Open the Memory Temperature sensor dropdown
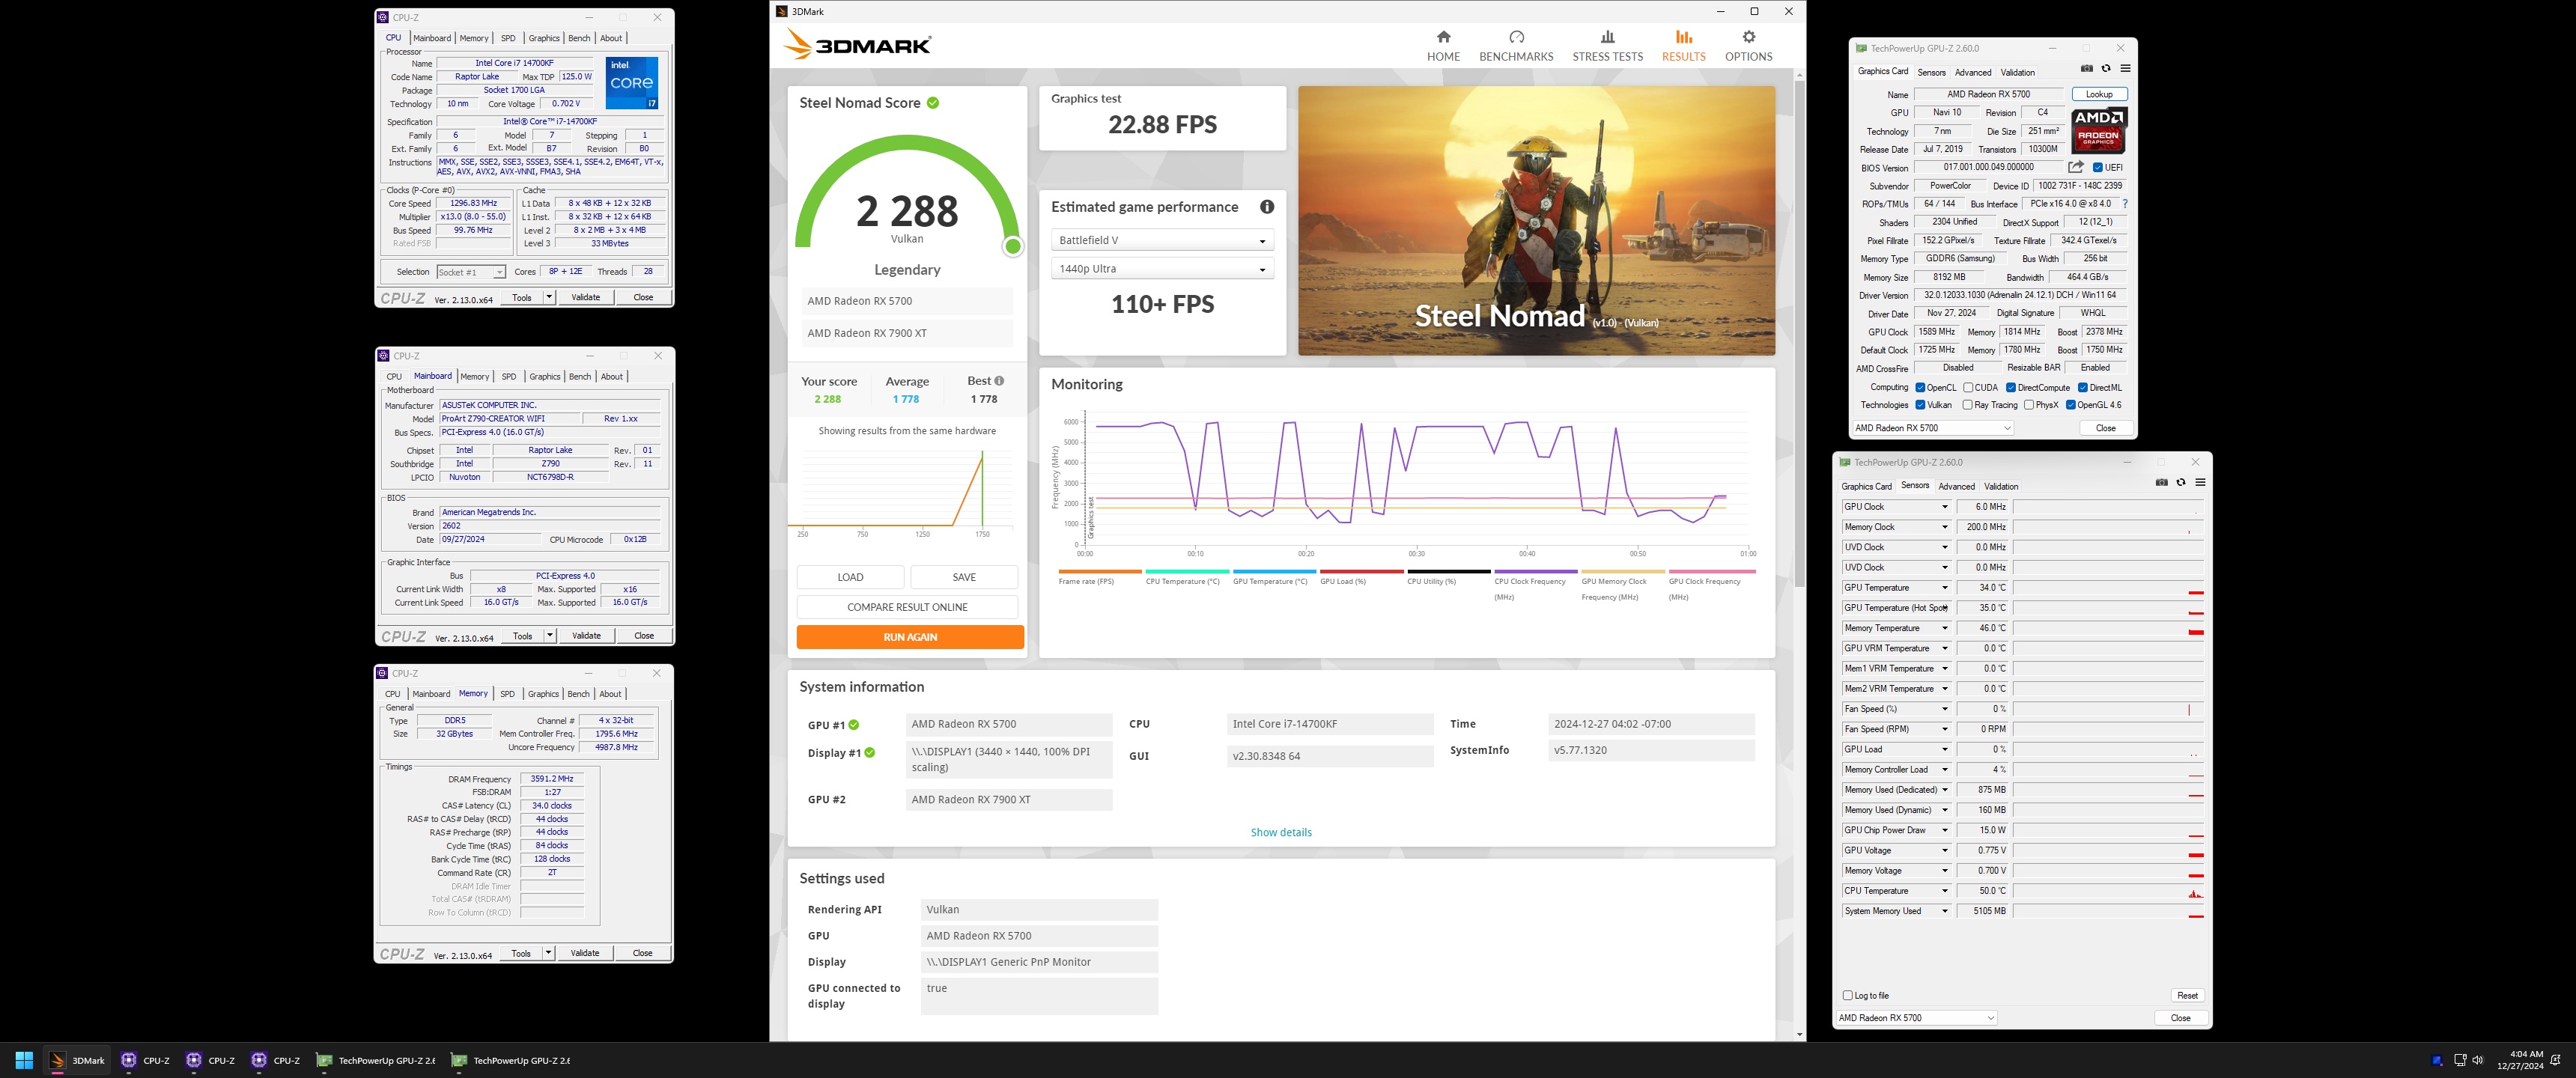 click(x=1945, y=629)
